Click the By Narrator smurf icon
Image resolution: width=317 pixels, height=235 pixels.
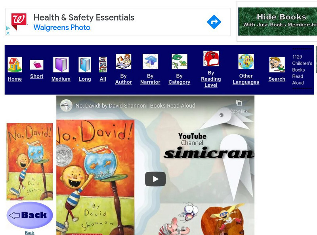(x=150, y=62)
